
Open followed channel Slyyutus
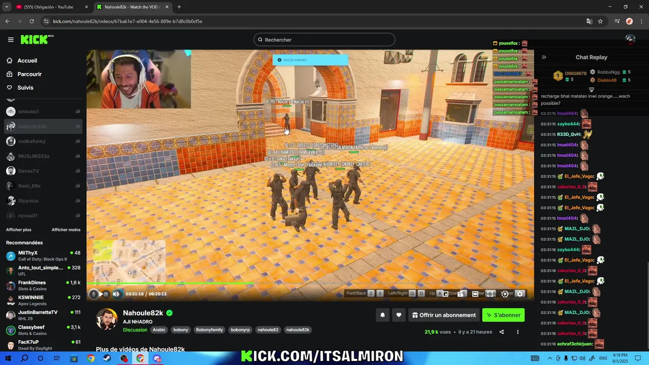coord(43,201)
